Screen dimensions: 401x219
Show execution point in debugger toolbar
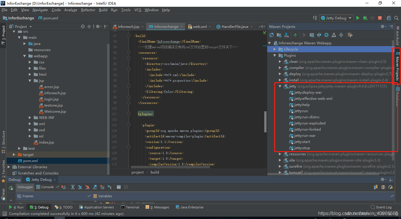click(x=64, y=187)
